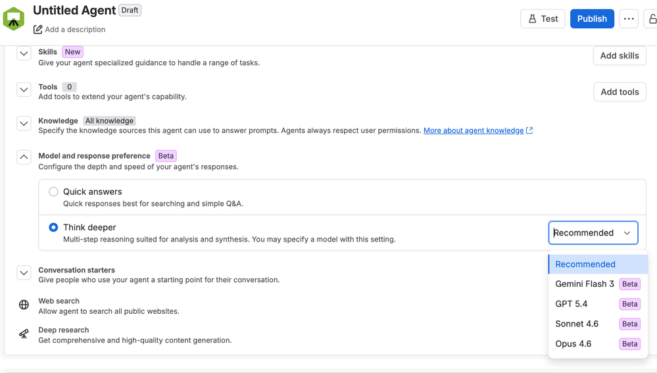657x373 pixels.
Task: Expand the Tools section chevron
Action: click(24, 89)
